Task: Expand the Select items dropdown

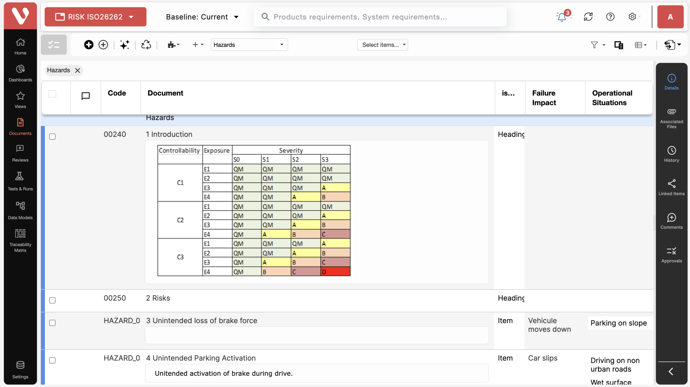Action: coord(382,44)
